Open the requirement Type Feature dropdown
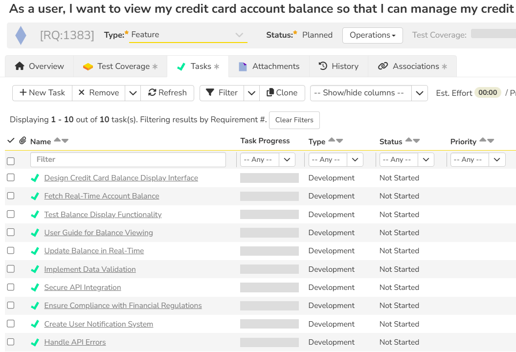Image resolution: width=516 pixels, height=352 pixels. (x=188, y=35)
